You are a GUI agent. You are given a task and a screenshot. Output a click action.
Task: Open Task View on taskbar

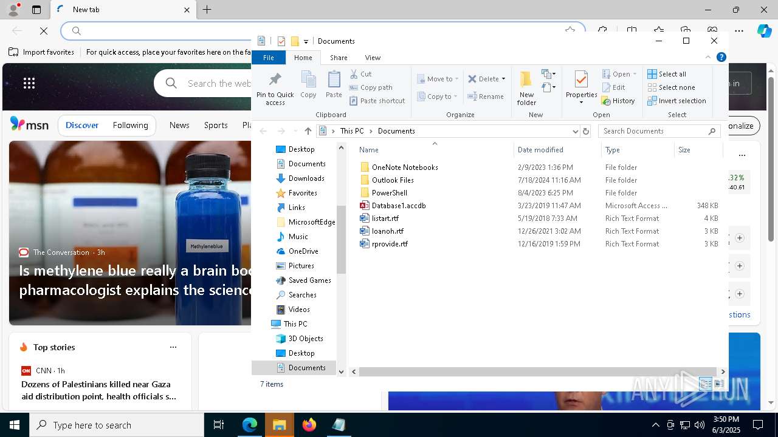click(x=219, y=425)
